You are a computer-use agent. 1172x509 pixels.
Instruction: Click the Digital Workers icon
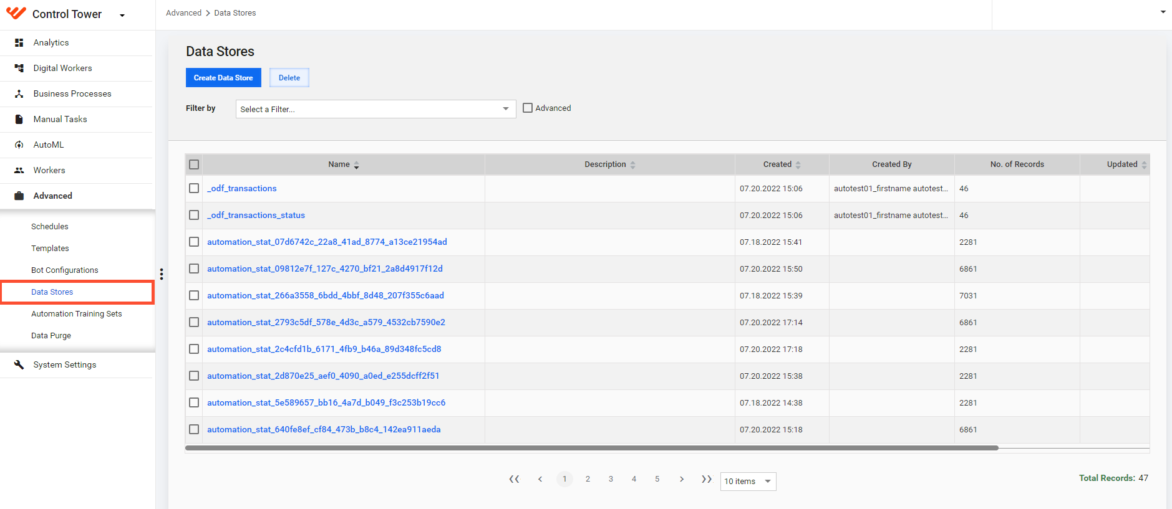point(19,68)
